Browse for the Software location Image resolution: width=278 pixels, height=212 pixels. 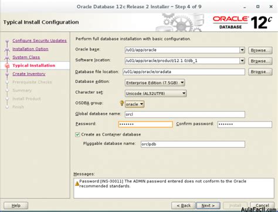point(260,61)
